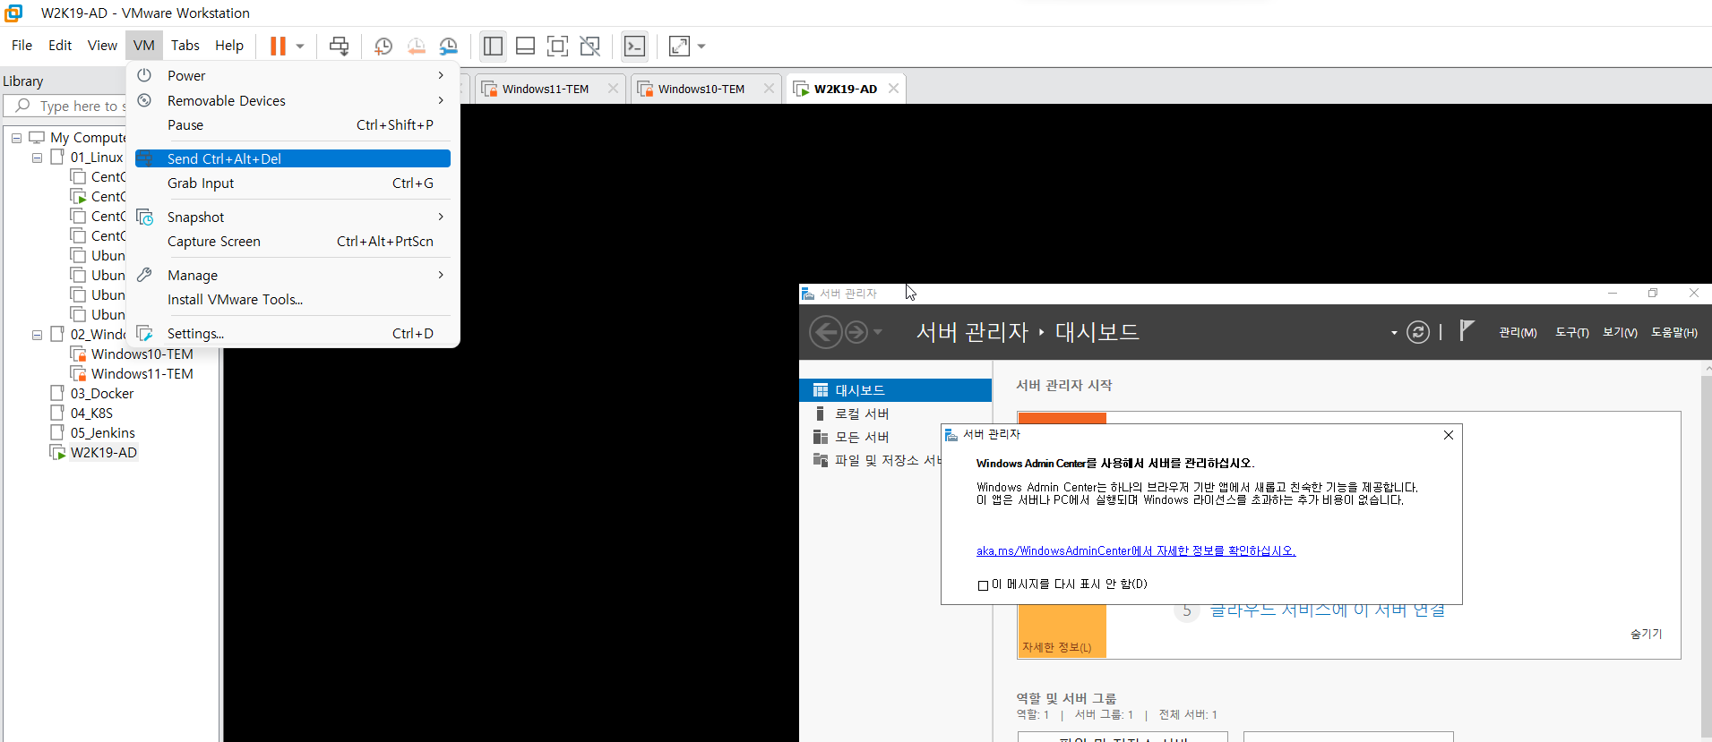The image size is (1712, 742).
Task: Click Install VMware Tools menu item
Action: point(293,300)
